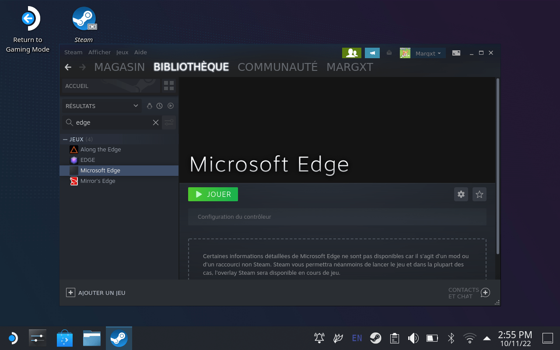The image size is (560, 350).
Task: Switch to the BIBLIOTHÈQUE tab
Action: click(191, 67)
